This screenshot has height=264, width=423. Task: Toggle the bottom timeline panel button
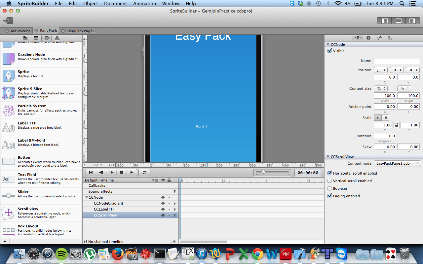pyautogui.click(x=399, y=21)
